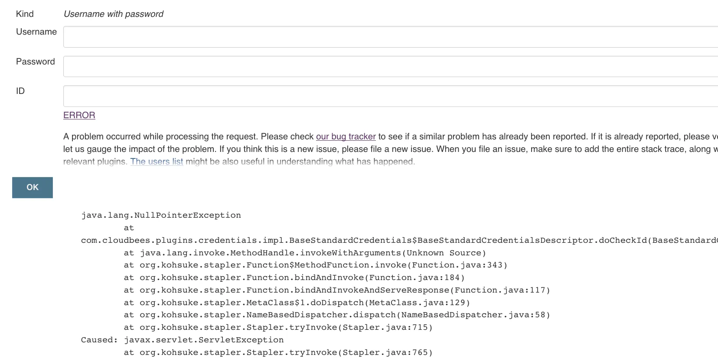Focus the Password text box

[x=390, y=66]
